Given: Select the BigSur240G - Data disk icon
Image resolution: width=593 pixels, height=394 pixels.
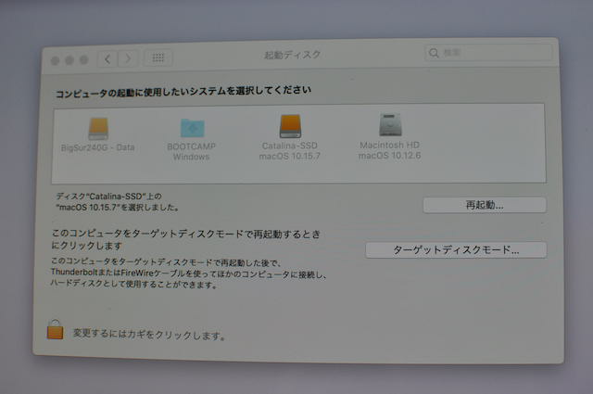Looking at the screenshot, I should tap(98, 128).
